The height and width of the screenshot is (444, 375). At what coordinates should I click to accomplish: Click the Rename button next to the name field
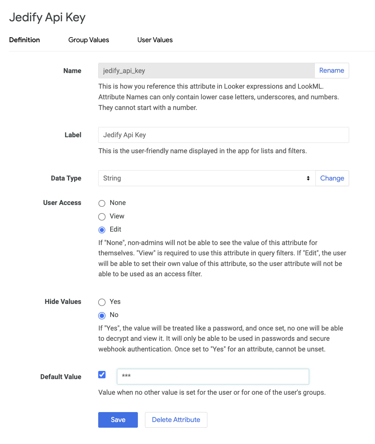pos(331,71)
